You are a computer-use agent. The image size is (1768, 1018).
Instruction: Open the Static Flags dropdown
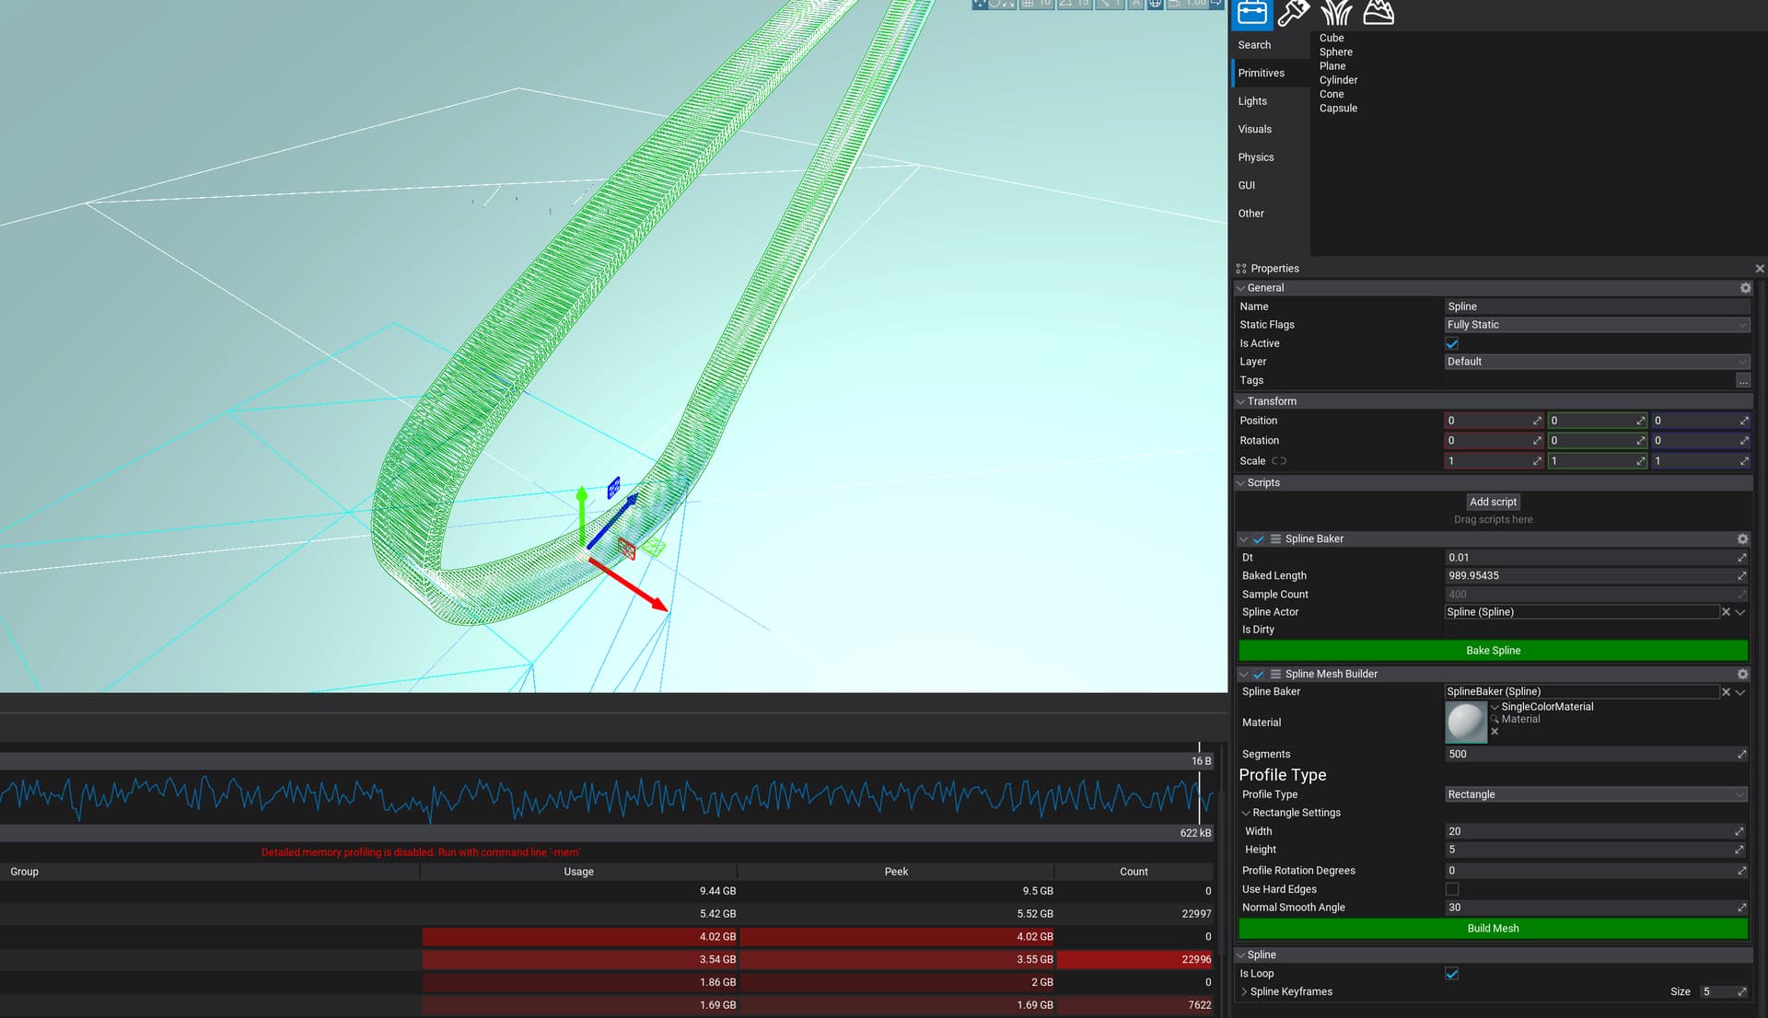(1596, 325)
